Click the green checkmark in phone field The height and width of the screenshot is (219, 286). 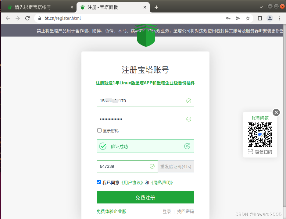point(189,101)
